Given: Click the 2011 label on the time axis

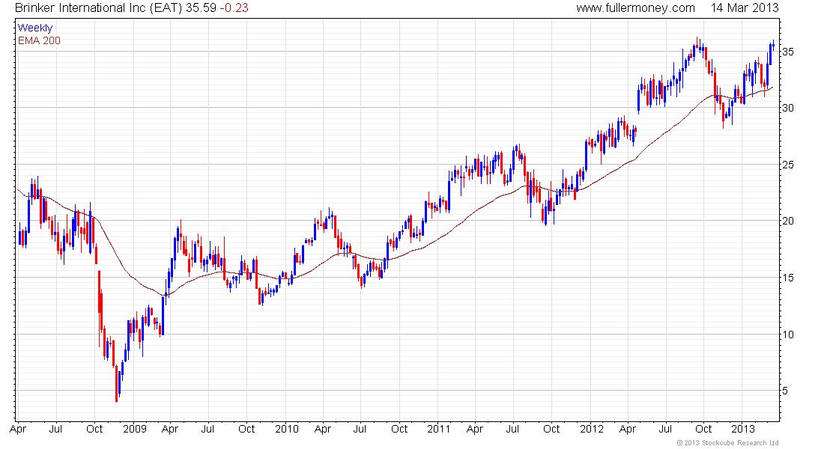Looking at the screenshot, I should pyautogui.click(x=438, y=430).
